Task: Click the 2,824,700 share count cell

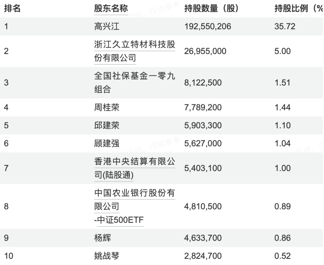Action: pyautogui.click(x=203, y=256)
